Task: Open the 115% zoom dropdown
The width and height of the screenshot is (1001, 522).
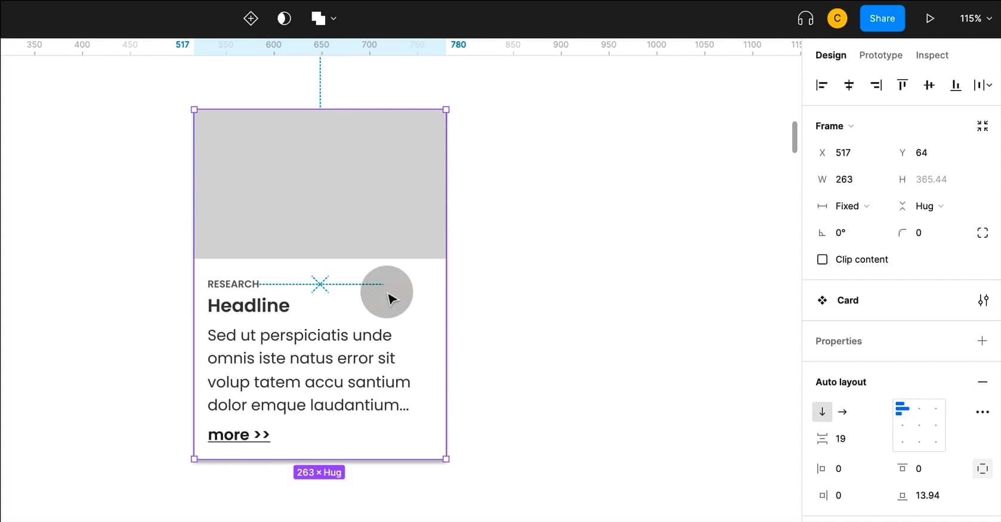Action: (x=976, y=18)
